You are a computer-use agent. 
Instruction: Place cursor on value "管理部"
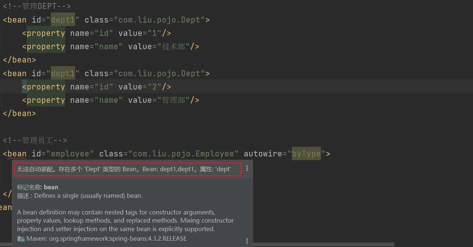[174, 100]
